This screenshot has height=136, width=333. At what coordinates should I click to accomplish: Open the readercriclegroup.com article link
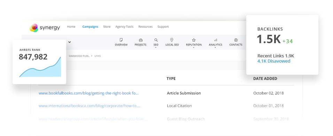point(93,119)
